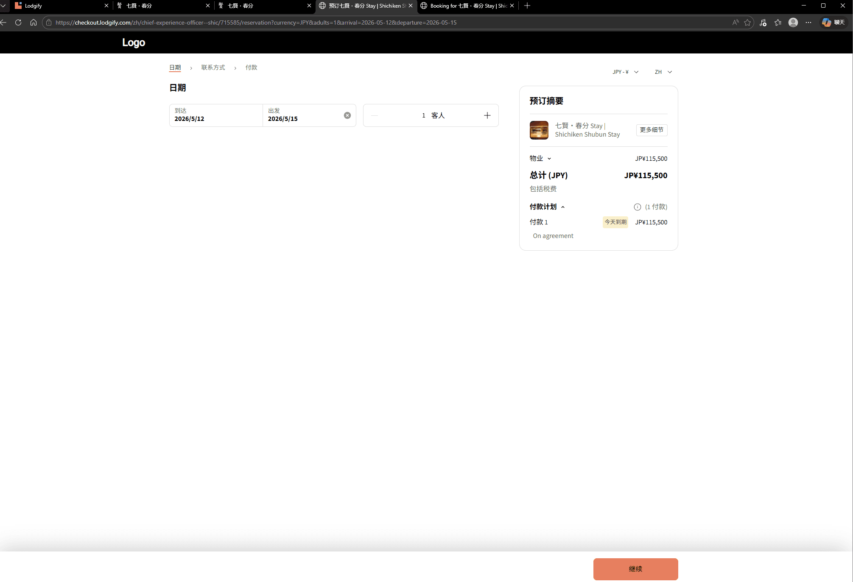
Task: Click the payment plan info icon
Action: pyautogui.click(x=637, y=207)
